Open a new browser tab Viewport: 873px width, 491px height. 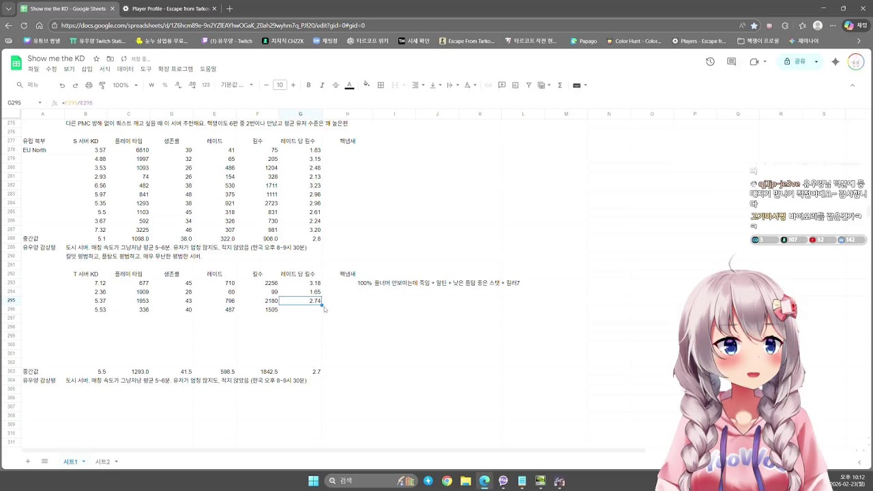pos(229,9)
